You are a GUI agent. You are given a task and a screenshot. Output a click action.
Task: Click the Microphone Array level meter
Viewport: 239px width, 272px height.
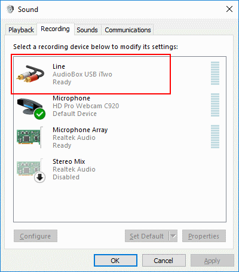215,136
